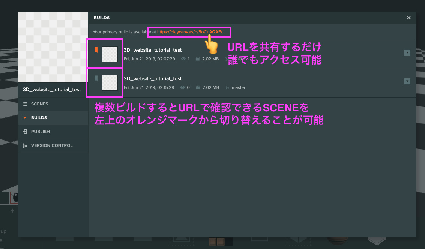The height and width of the screenshot is (249, 425).
Task: Click the eye views icon on first build
Action: [x=183, y=59]
